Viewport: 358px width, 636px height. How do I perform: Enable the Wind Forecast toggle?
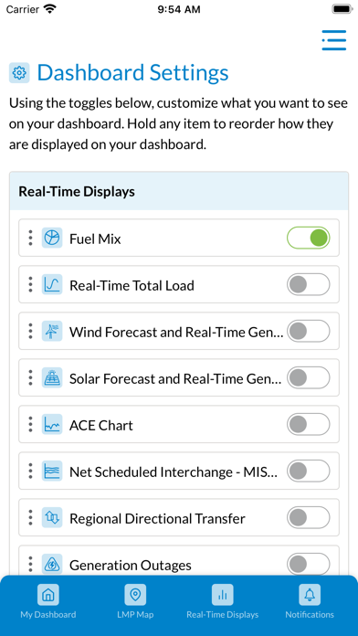click(309, 332)
